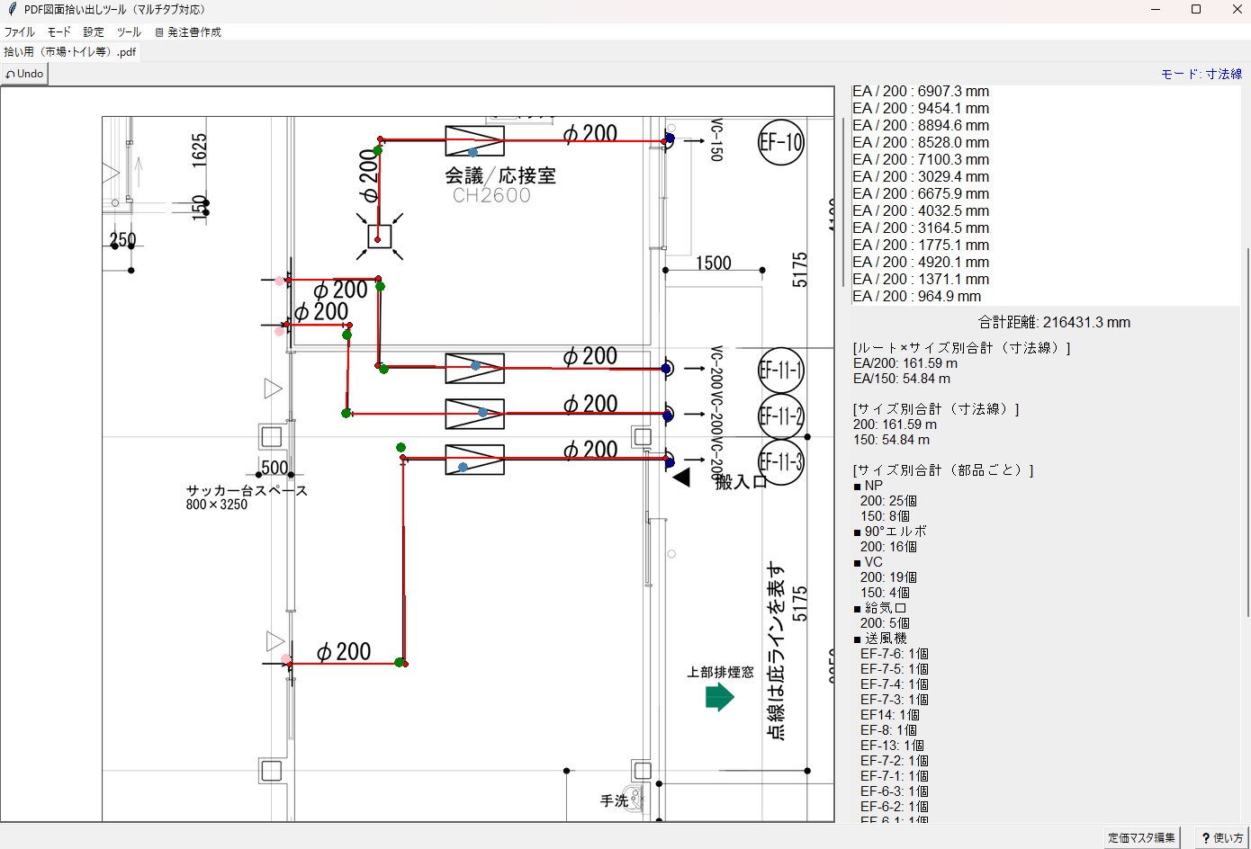Image resolution: width=1251 pixels, height=849 pixels.
Task: Click the square supply diffuser symbol under 会議/応接室
Action: (x=379, y=237)
